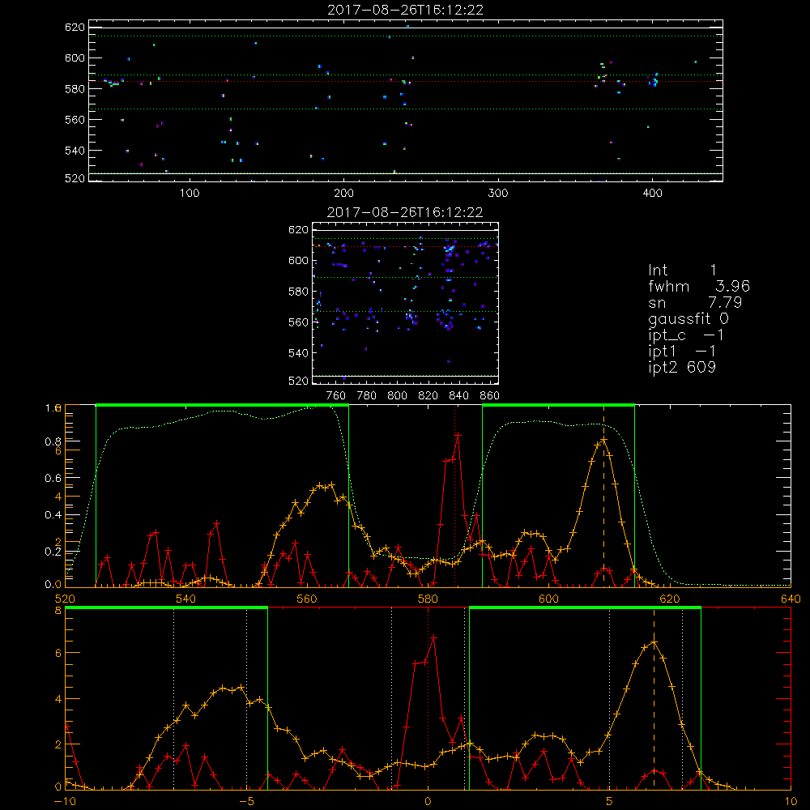
Task: Click y-axis label 0.6 on third plot
Action: pyautogui.click(x=53, y=478)
